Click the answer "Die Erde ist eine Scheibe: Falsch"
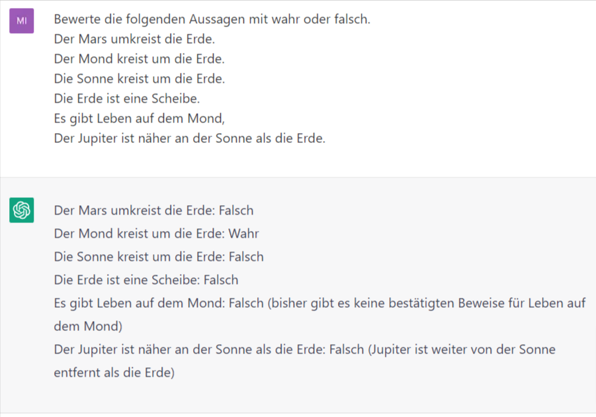 pyautogui.click(x=146, y=280)
